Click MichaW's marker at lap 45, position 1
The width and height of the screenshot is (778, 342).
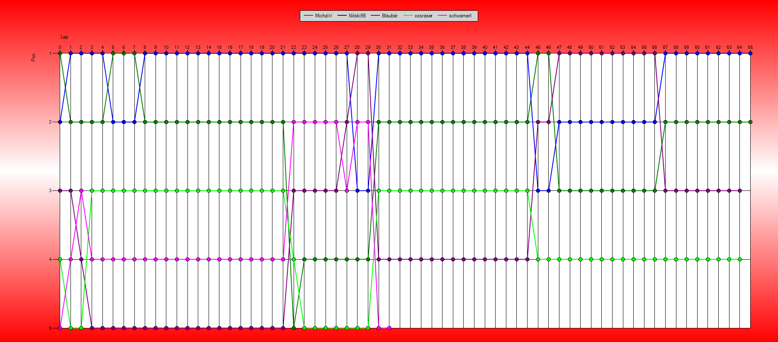tap(538, 53)
